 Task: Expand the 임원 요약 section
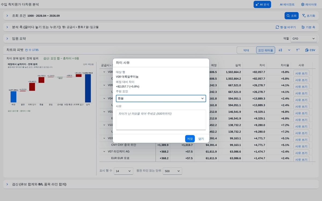[x=7, y=39]
